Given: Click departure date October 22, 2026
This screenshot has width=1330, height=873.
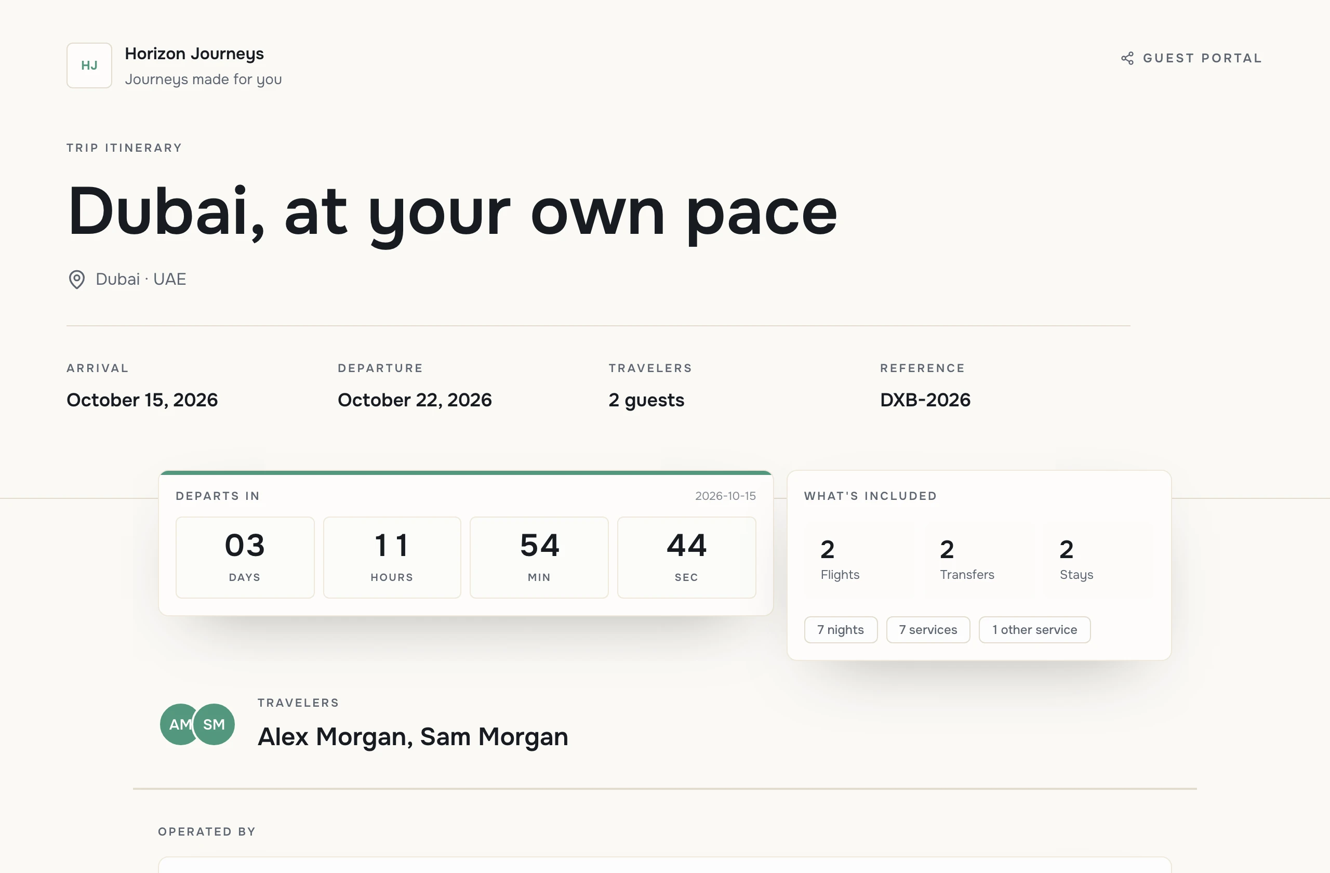Looking at the screenshot, I should 415,400.
